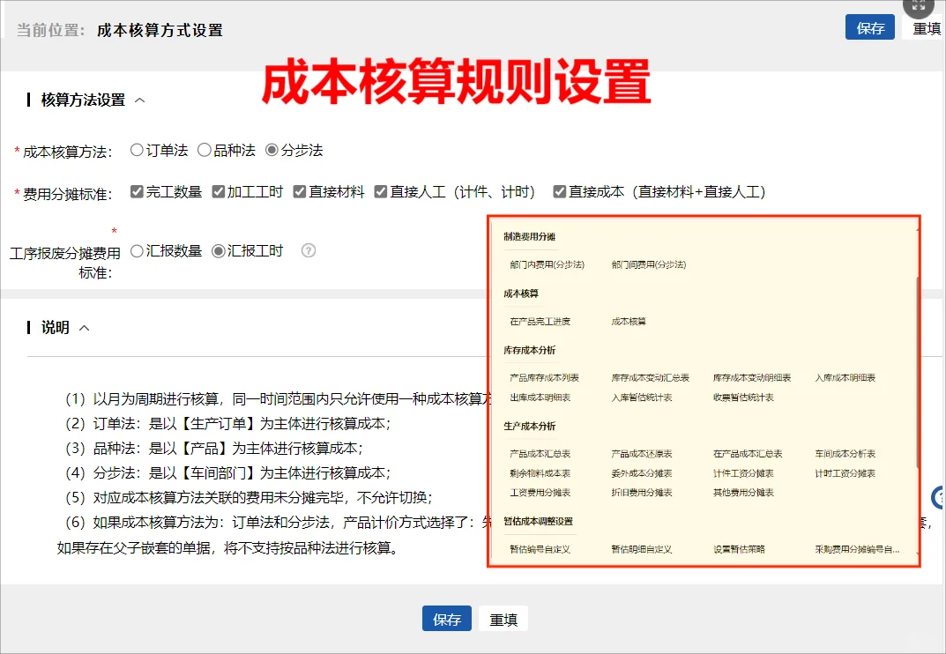946x654 pixels.
Task: Click the bottom 重填 reset button
Action: 503,619
